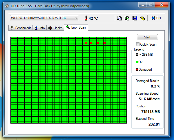Expand the WDC WD7500AYYS drive dropdown

pos(76,18)
